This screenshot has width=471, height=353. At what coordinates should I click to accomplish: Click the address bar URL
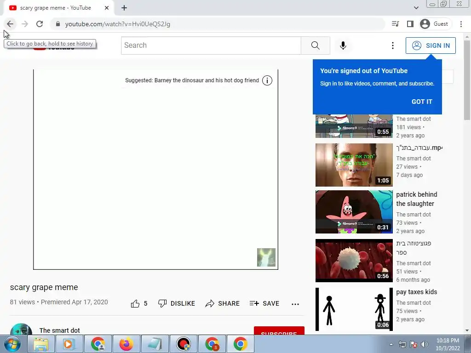point(118,24)
